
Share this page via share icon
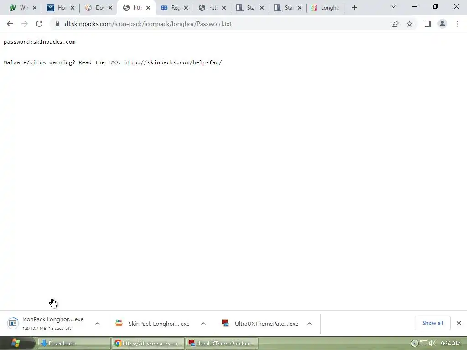pyautogui.click(x=395, y=24)
